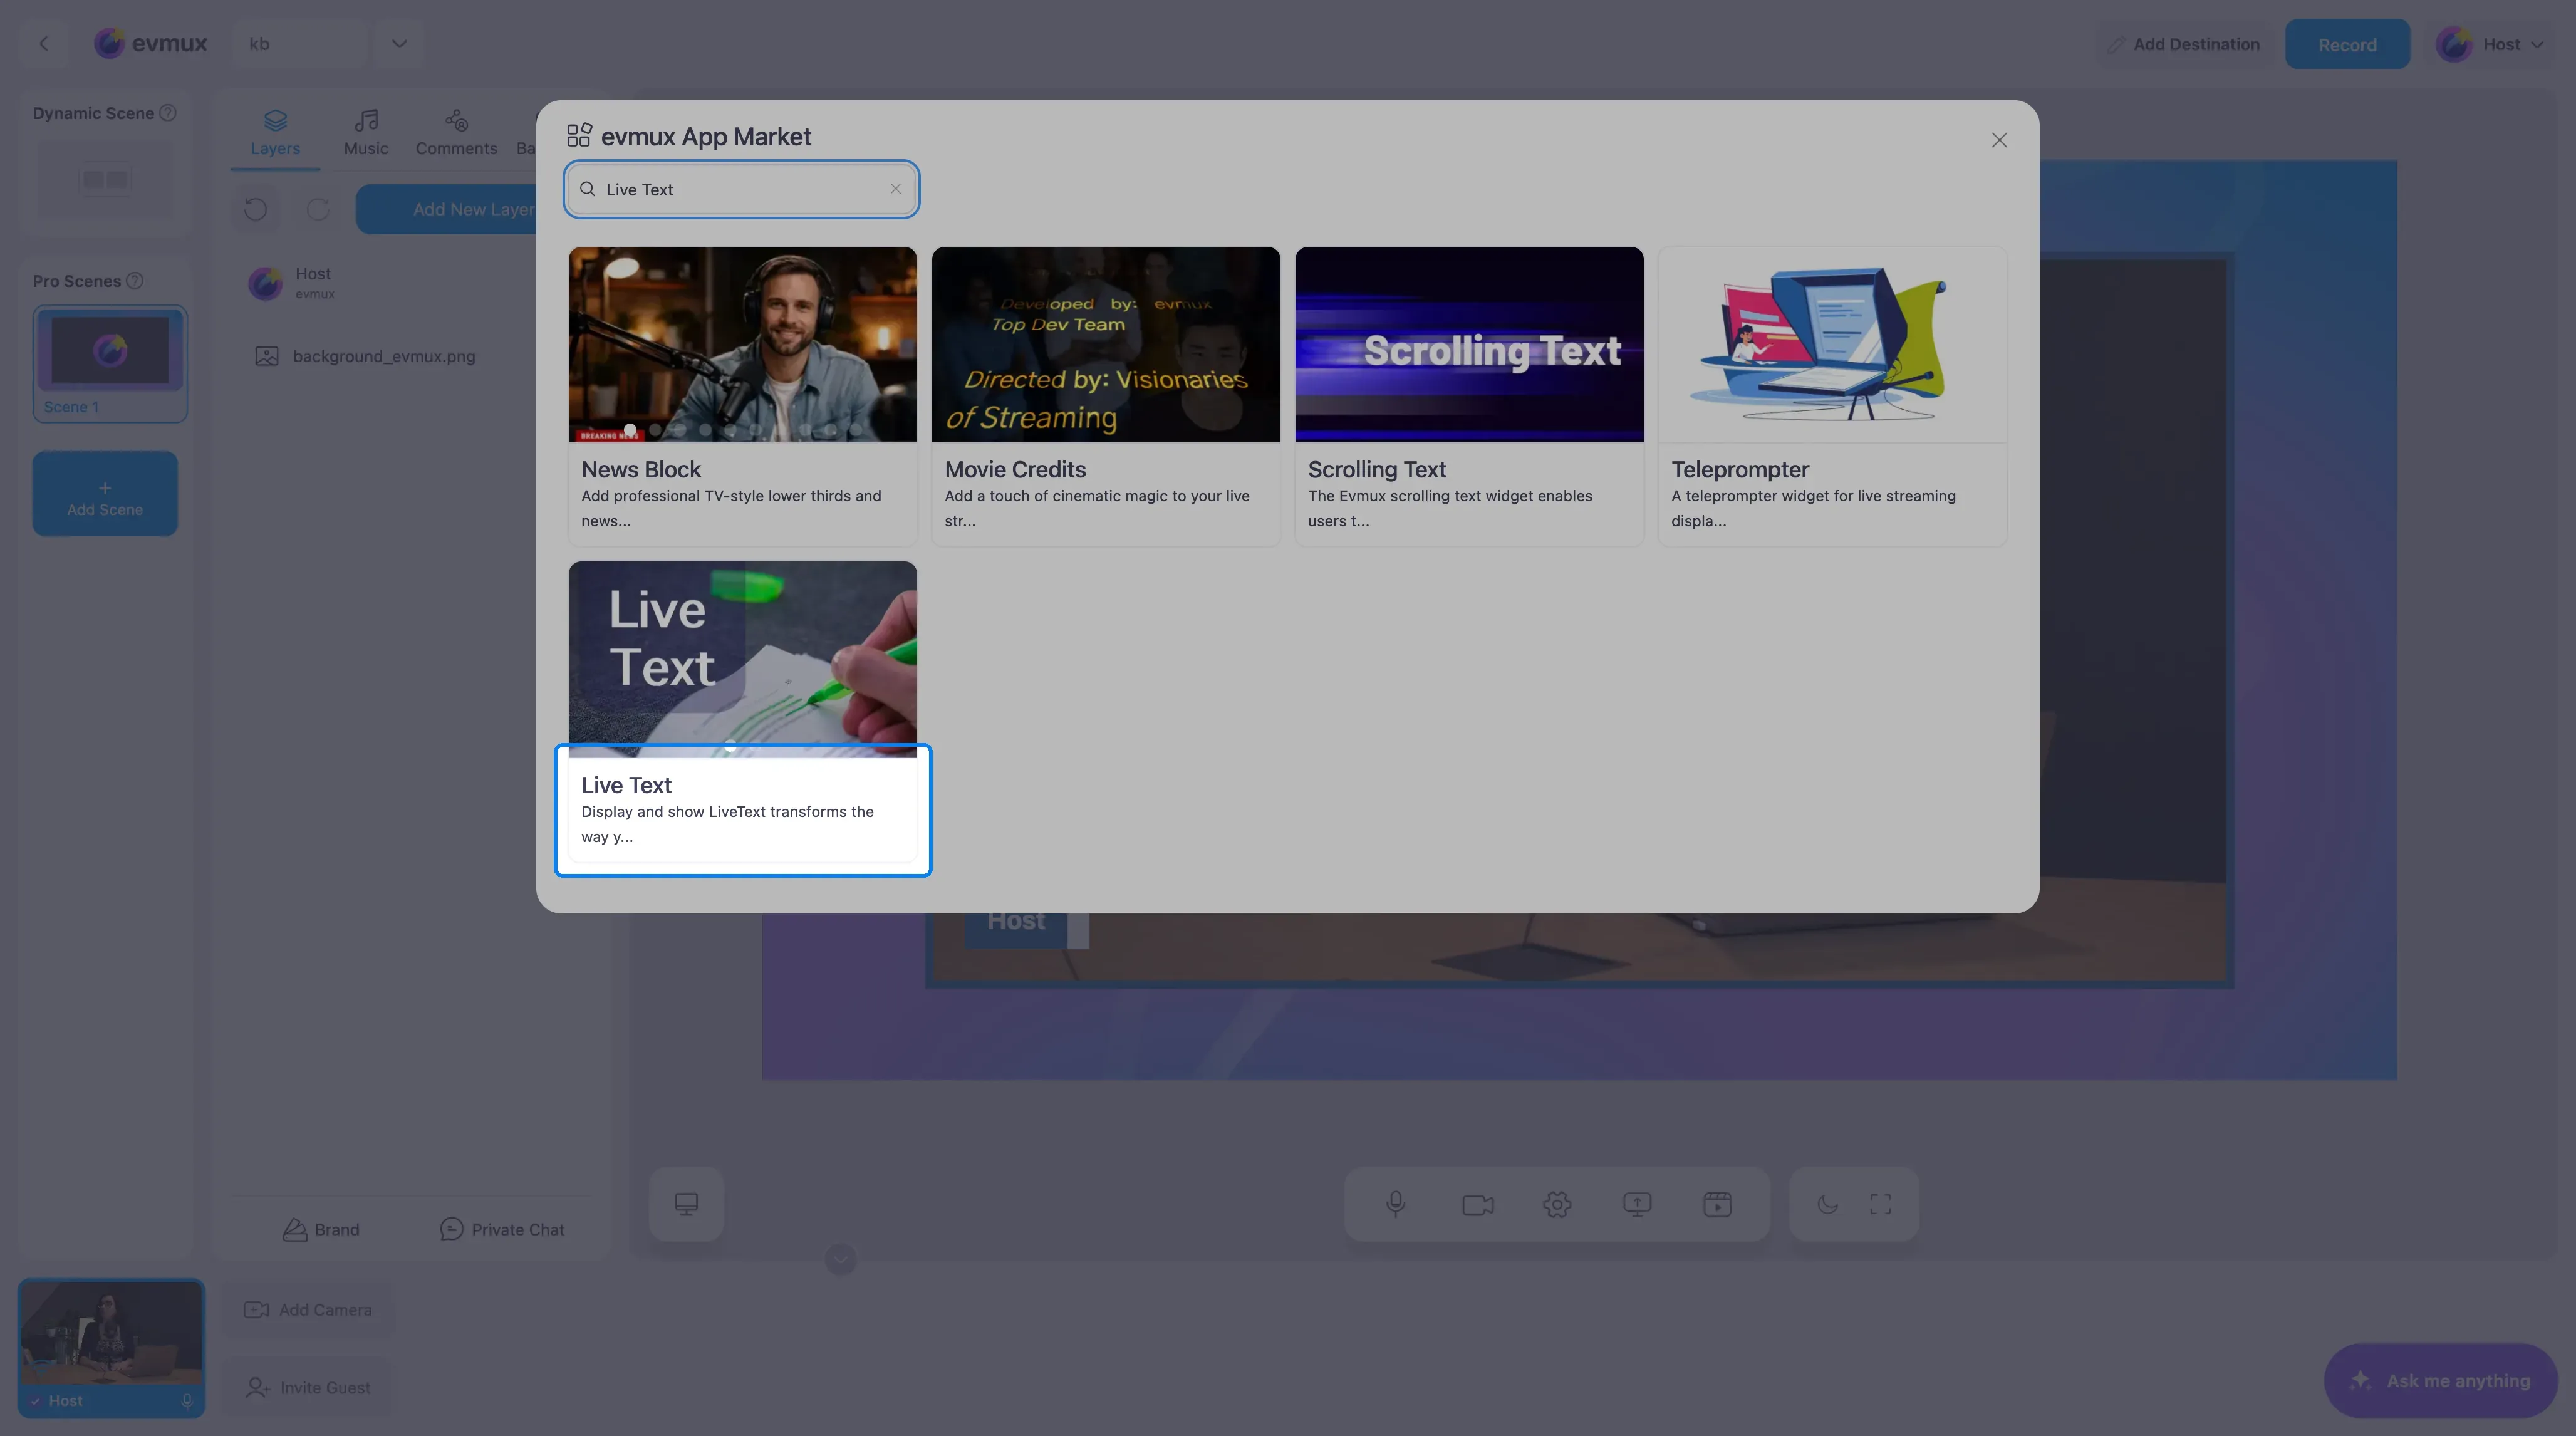Switch to the Music tab
This screenshot has width=2576, height=1436.
click(x=366, y=133)
